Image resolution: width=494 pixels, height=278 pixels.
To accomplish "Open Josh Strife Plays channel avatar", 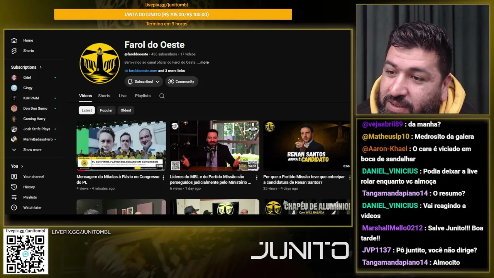I will [14, 129].
